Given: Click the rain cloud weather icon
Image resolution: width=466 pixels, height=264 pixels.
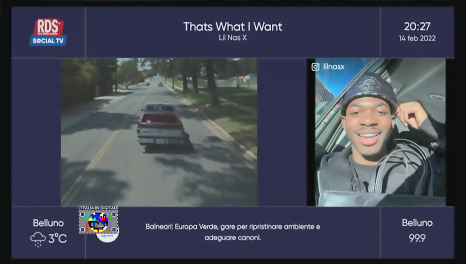Looking at the screenshot, I should point(38,239).
